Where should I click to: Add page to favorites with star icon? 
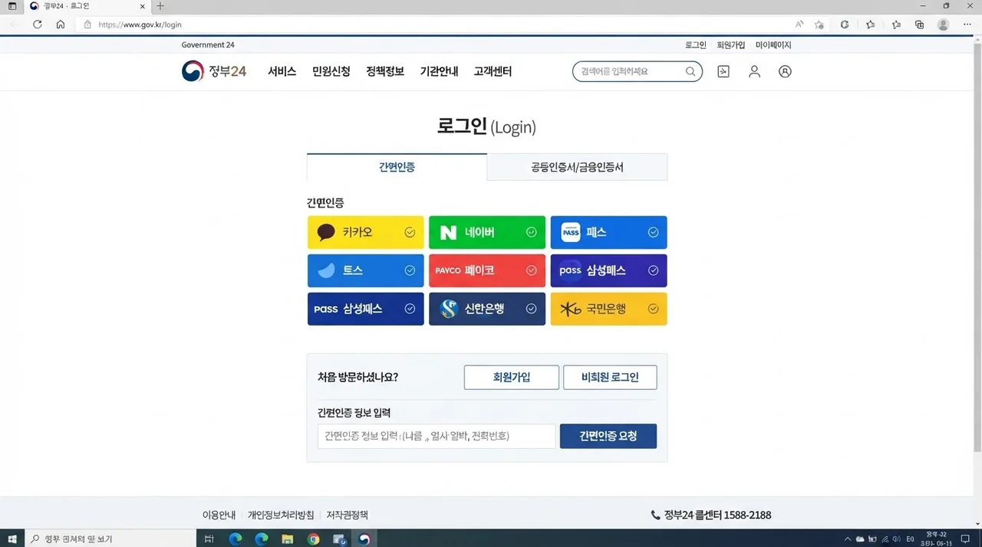click(x=819, y=25)
